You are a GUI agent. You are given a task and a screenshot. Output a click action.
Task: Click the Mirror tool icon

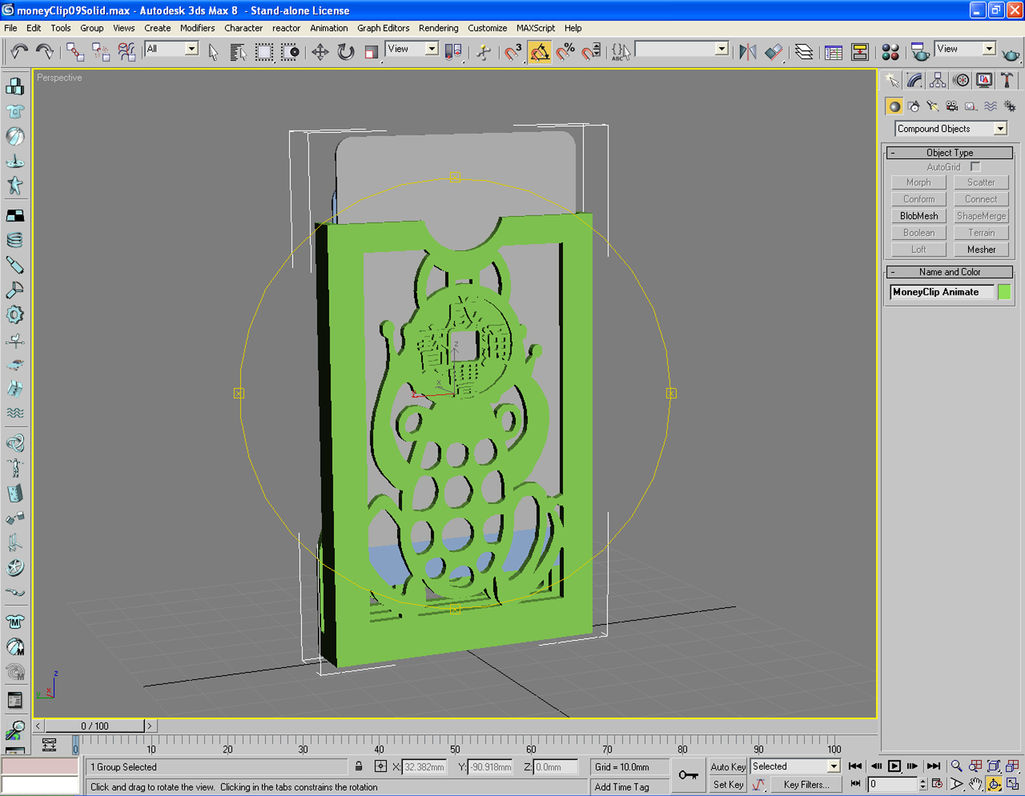tap(748, 52)
